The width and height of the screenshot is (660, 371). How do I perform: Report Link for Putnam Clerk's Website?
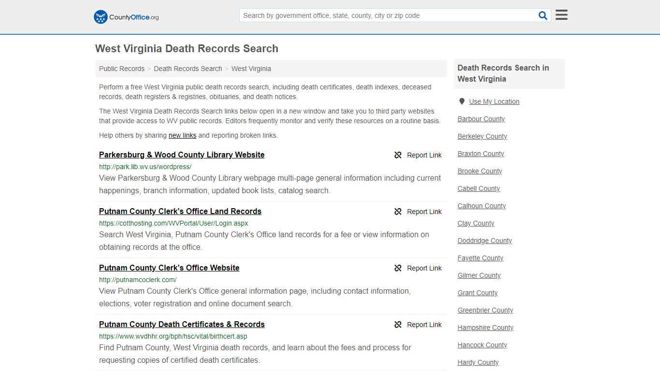424,268
